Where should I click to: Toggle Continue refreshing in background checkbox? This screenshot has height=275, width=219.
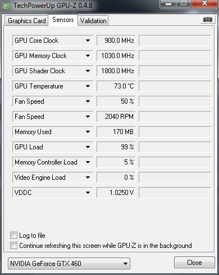(13, 245)
